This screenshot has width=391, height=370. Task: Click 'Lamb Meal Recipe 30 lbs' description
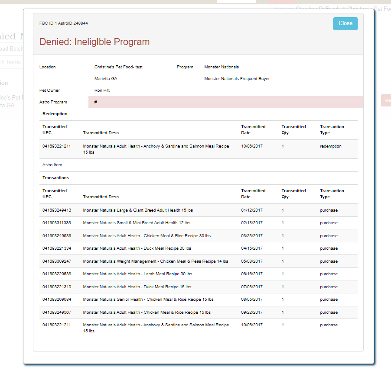pos(138,273)
